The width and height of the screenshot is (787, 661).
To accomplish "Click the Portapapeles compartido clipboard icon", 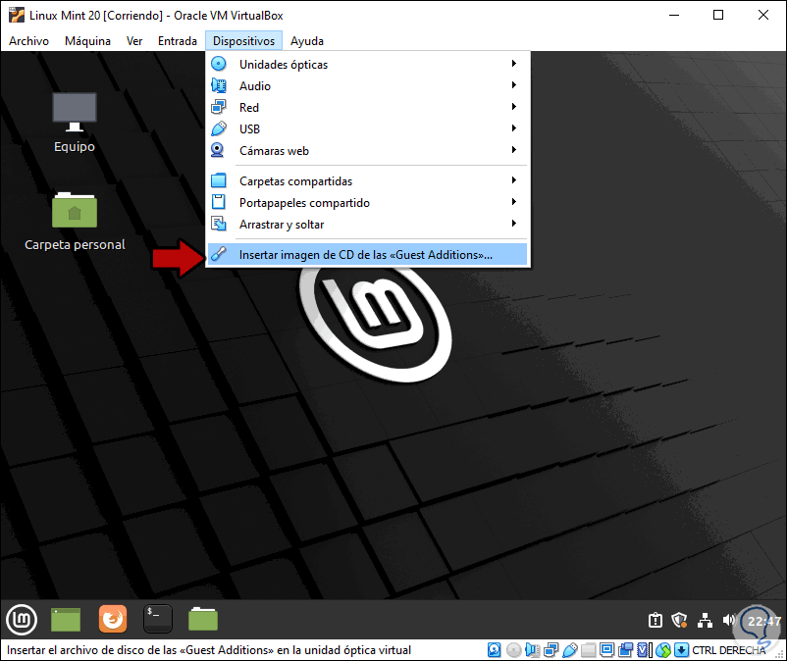I will tap(218, 202).
